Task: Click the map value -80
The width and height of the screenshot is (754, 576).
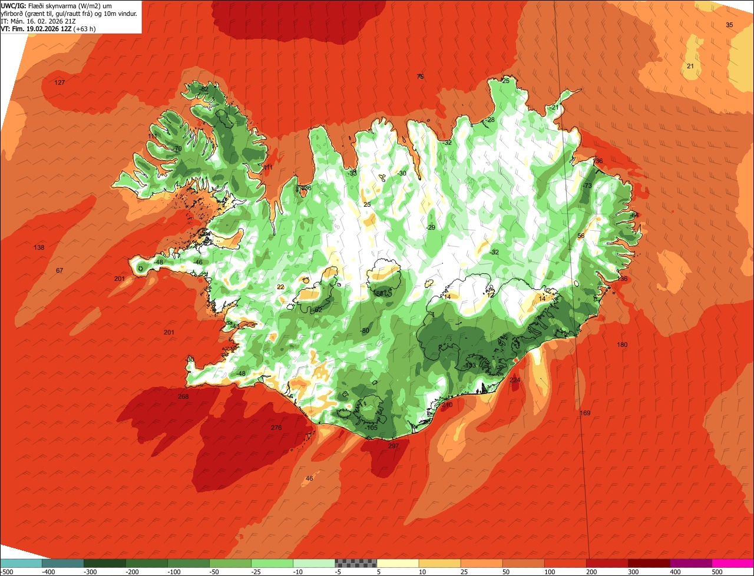Action: pos(365,331)
